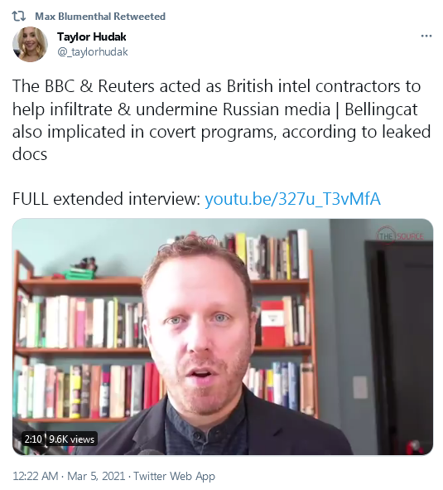Click the 2:10 video duration badge

click(33, 439)
